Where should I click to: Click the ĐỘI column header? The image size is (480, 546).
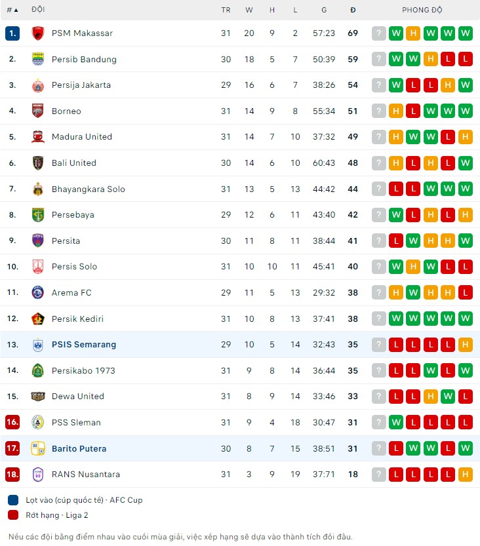pos(38,9)
